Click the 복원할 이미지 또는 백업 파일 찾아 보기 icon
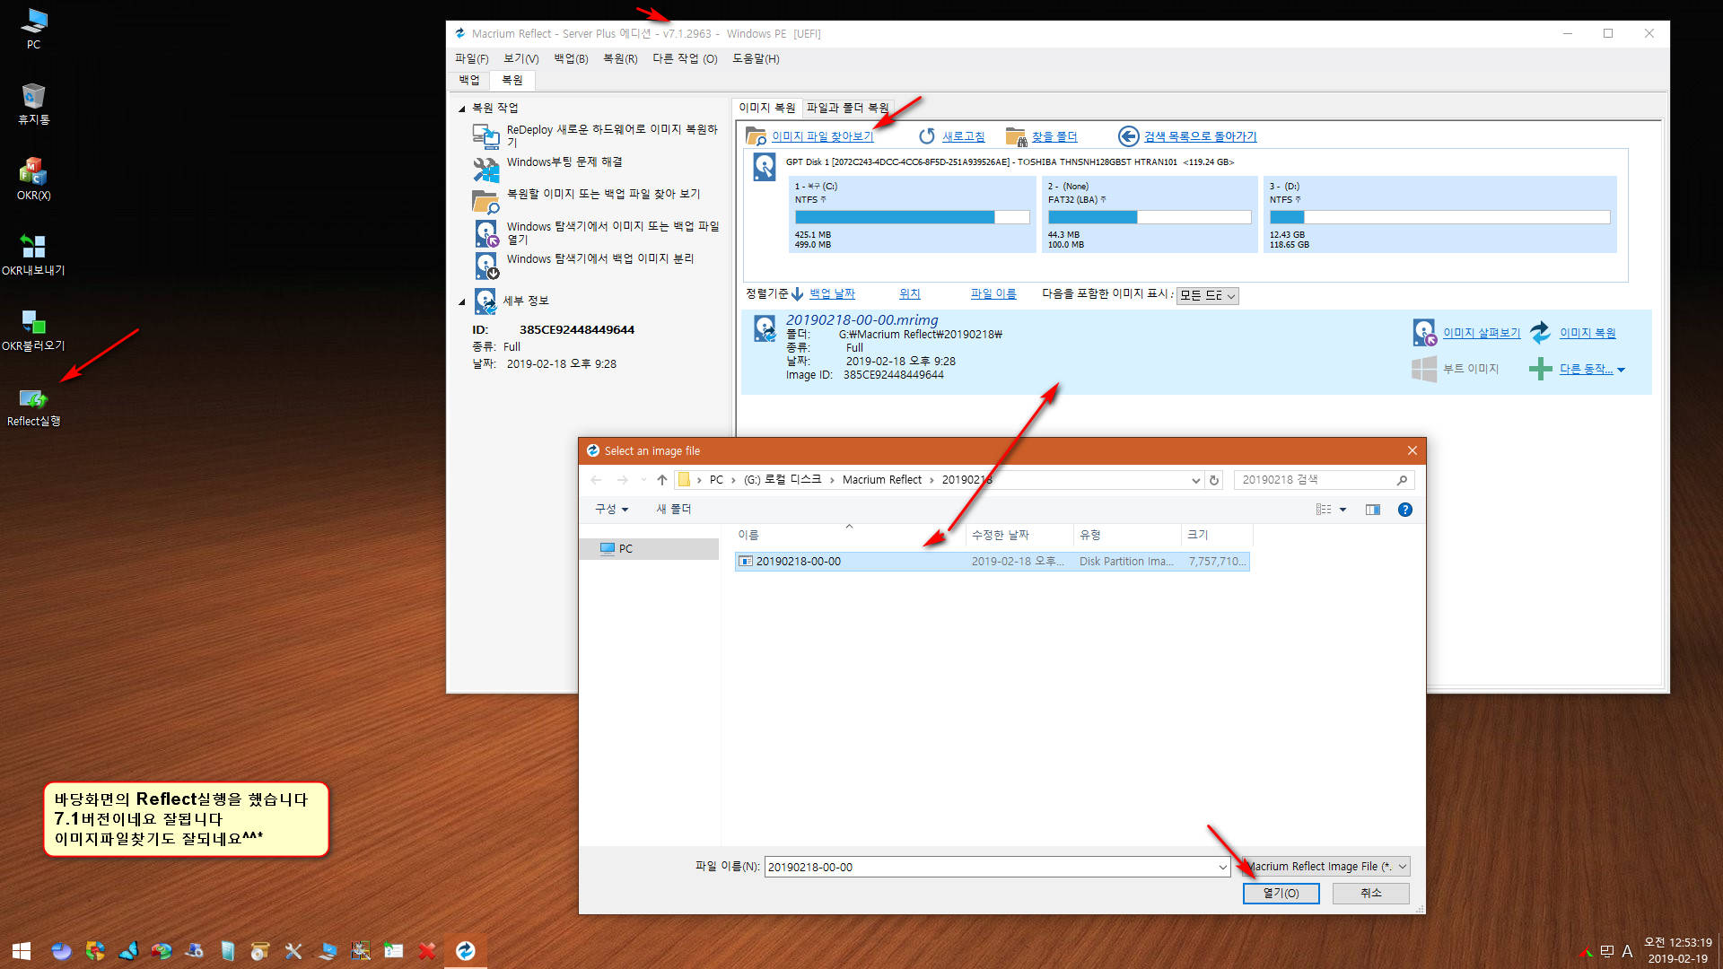This screenshot has height=969, width=1723. pyautogui.click(x=485, y=201)
